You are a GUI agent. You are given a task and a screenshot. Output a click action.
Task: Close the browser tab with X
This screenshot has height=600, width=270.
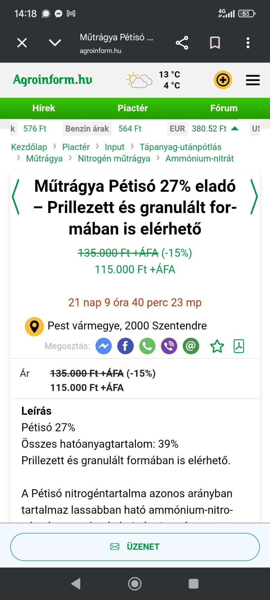pos(22,43)
